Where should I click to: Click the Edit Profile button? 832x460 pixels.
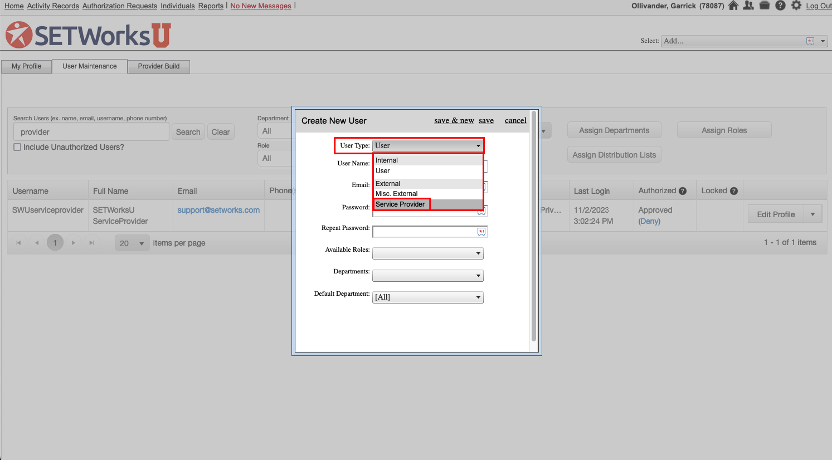coord(776,214)
